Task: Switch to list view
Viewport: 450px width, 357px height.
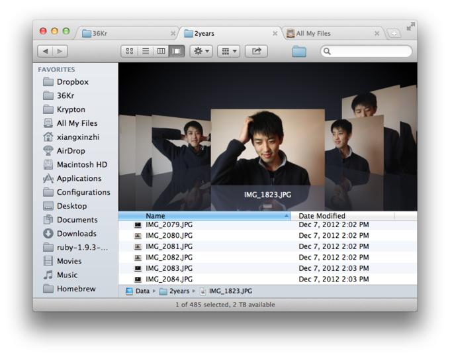Action: click(x=146, y=52)
